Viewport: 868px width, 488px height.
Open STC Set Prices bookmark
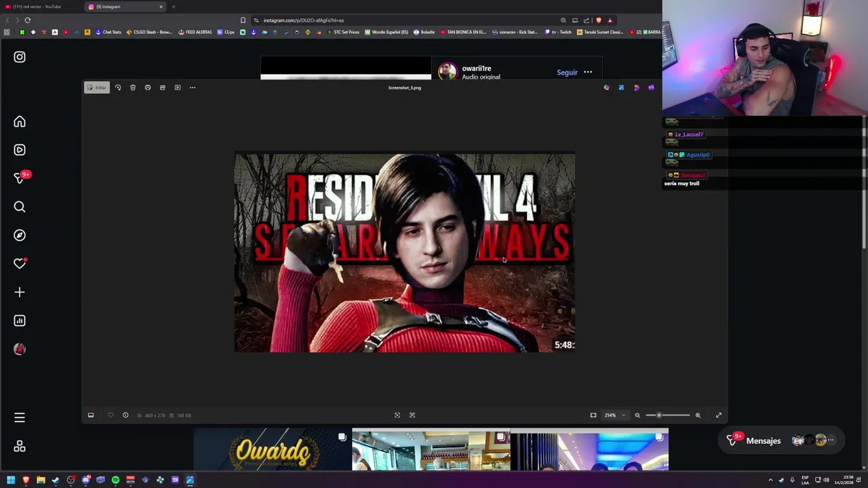coord(343,32)
